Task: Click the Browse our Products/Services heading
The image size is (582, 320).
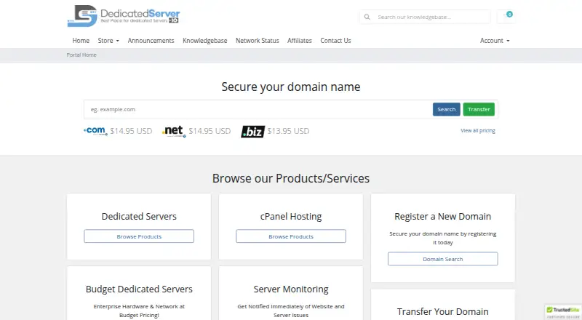Action: 291,179
